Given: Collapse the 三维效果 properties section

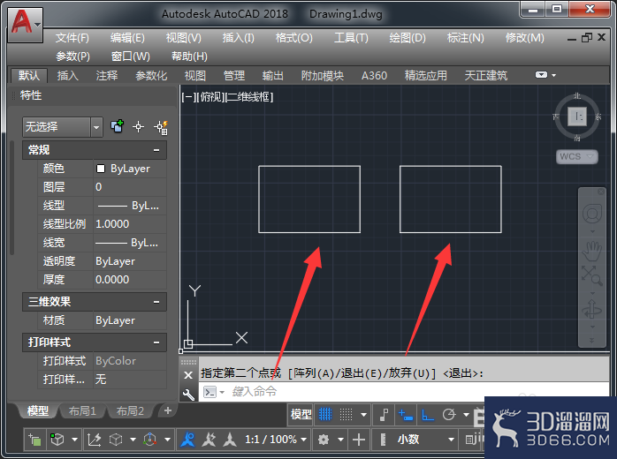Looking at the screenshot, I should click(x=156, y=302).
